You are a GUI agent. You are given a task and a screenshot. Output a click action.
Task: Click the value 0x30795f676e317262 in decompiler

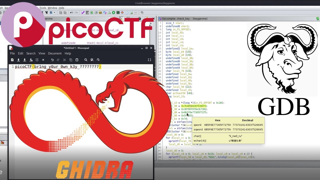tap(194, 109)
